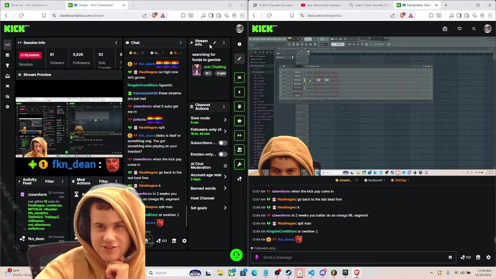Open dashboard settings gear in left sidebar
The width and height of the screenshot is (496, 279).
(x=7, y=107)
